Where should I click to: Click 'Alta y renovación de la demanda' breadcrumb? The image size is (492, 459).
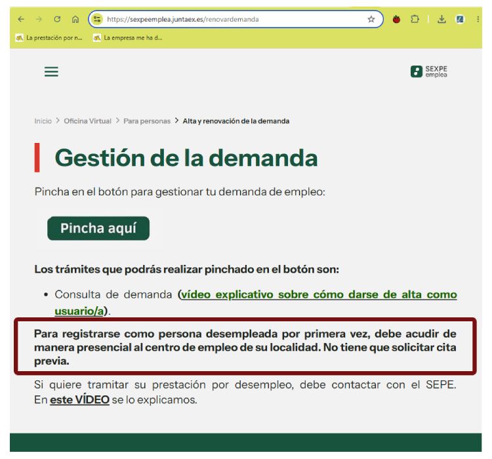(x=236, y=121)
